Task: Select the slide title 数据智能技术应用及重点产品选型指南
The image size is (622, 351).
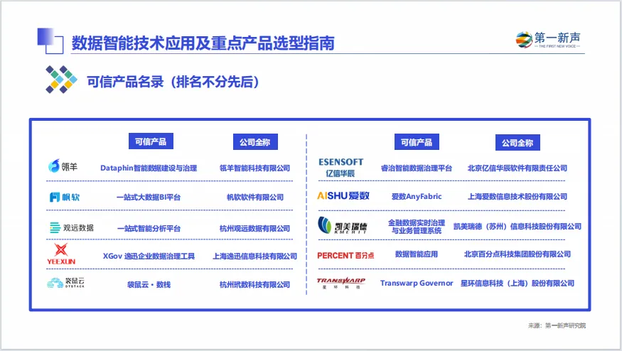Action: pos(203,43)
